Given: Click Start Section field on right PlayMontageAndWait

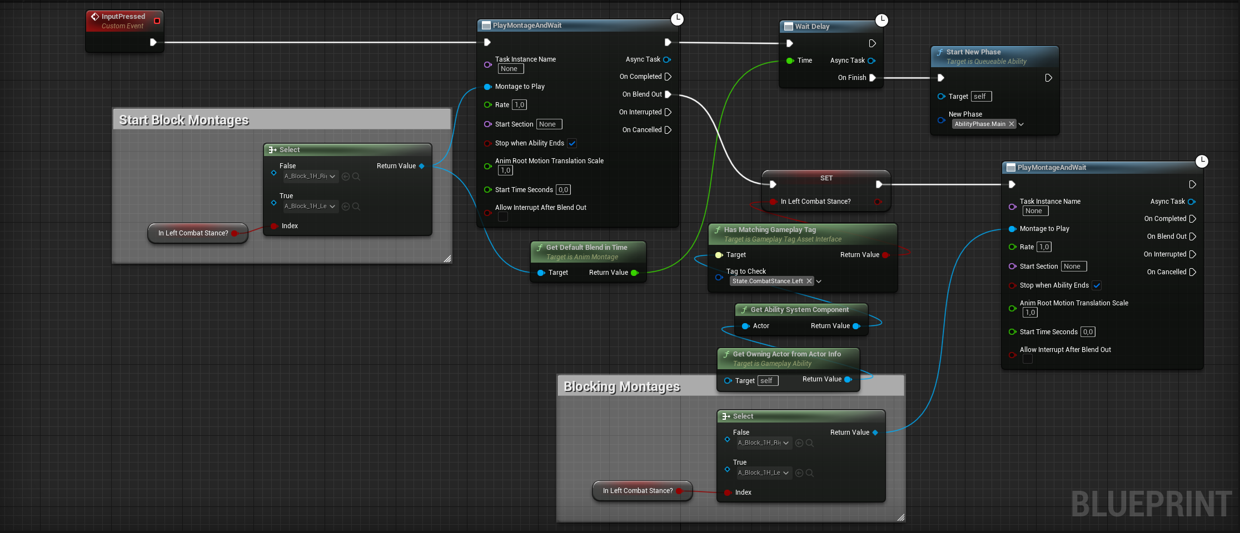Looking at the screenshot, I should click(x=1074, y=266).
